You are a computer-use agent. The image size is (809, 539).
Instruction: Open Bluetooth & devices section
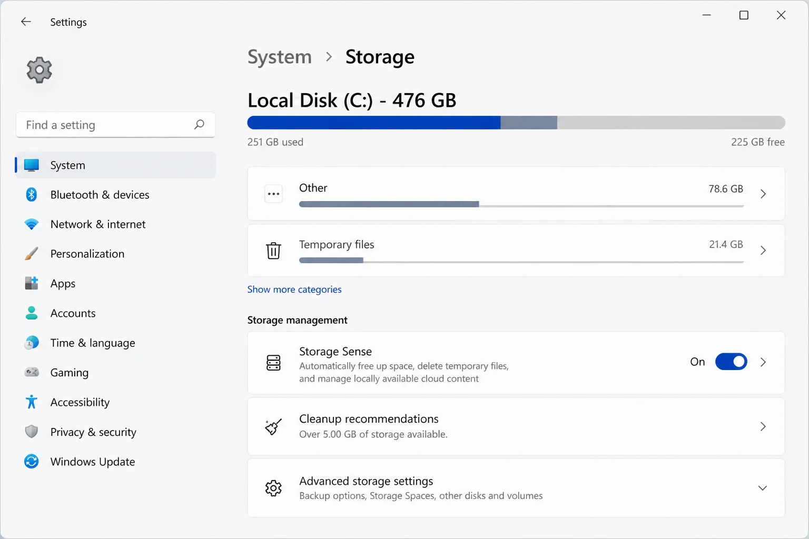click(x=115, y=195)
